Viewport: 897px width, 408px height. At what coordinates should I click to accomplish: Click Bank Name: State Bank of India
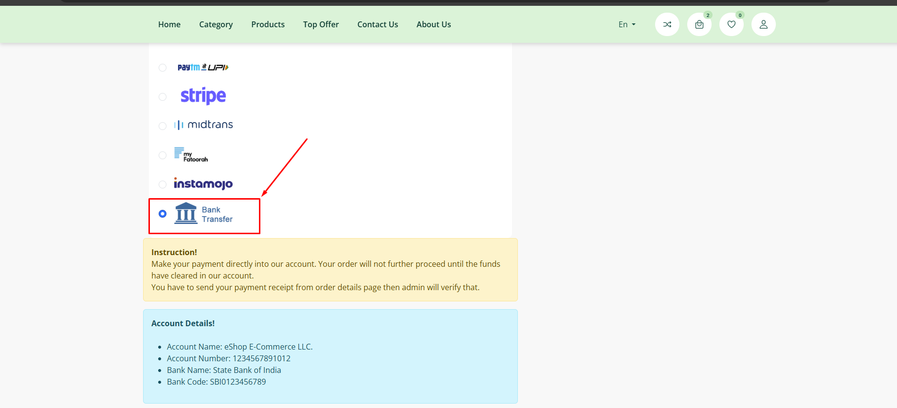pos(224,370)
